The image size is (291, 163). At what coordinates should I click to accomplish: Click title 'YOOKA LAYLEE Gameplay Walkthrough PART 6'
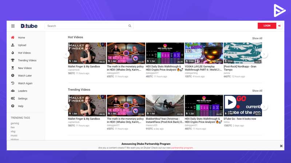click(x=203, y=68)
